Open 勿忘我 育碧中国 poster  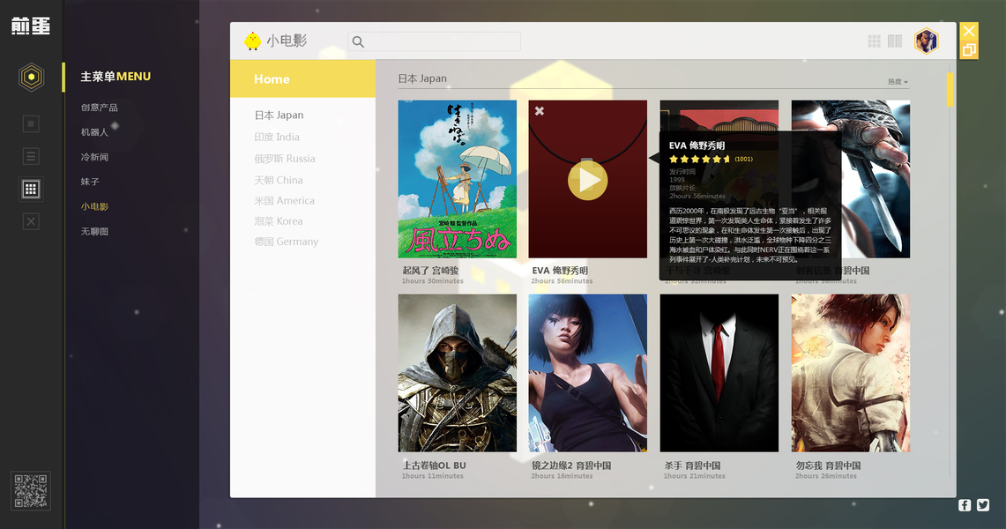tap(851, 373)
